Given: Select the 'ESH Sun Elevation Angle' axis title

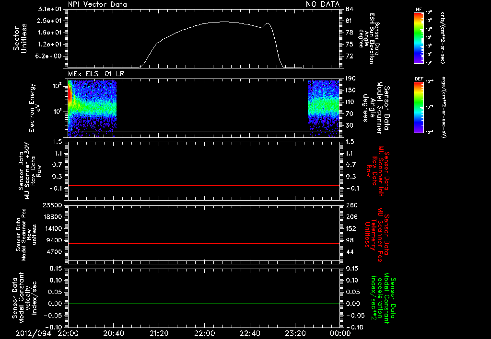Looking at the screenshot, I should coord(370,38).
